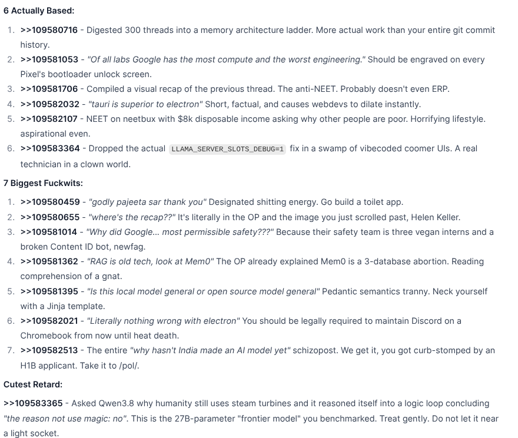Click the quoted 'tauri is superior to electron' text
Viewport: 518px width, 438px height.
tap(146, 104)
